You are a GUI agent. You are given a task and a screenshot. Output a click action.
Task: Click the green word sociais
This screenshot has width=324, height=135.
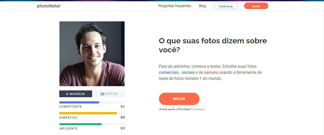pyautogui.click(x=188, y=72)
